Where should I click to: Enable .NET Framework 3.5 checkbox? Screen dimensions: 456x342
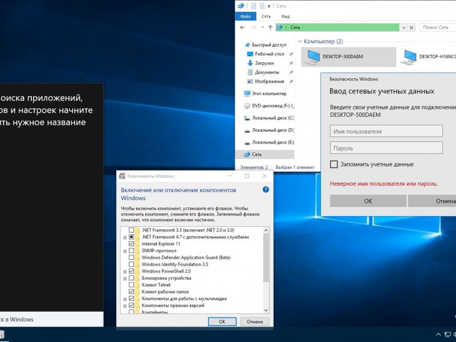pyautogui.click(x=132, y=230)
